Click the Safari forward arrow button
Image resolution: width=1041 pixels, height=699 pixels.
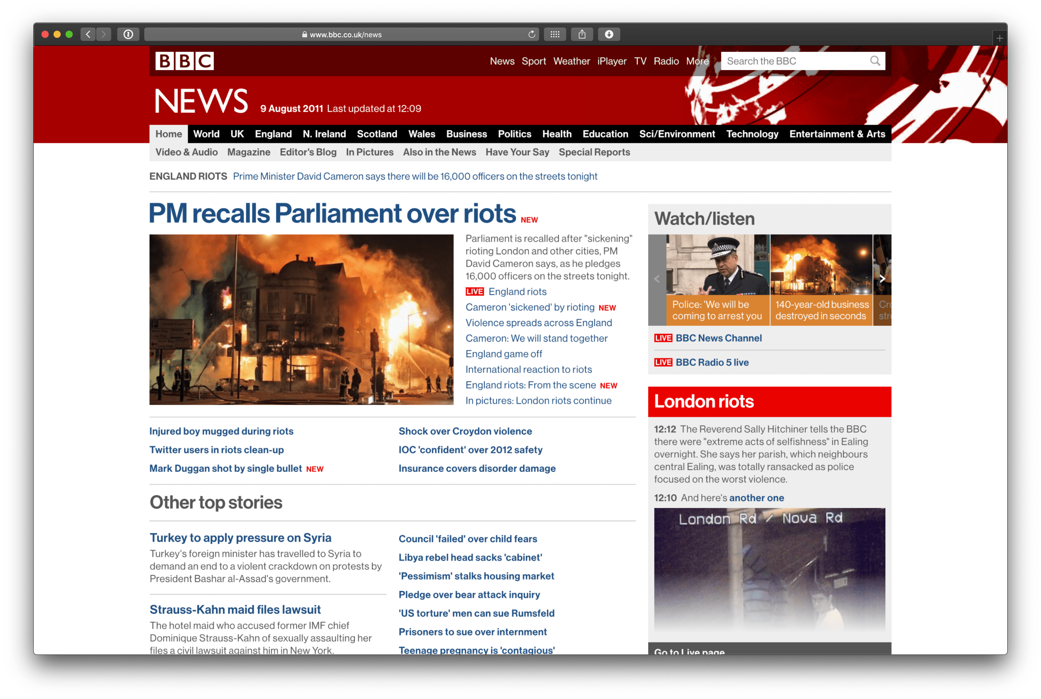coord(103,34)
